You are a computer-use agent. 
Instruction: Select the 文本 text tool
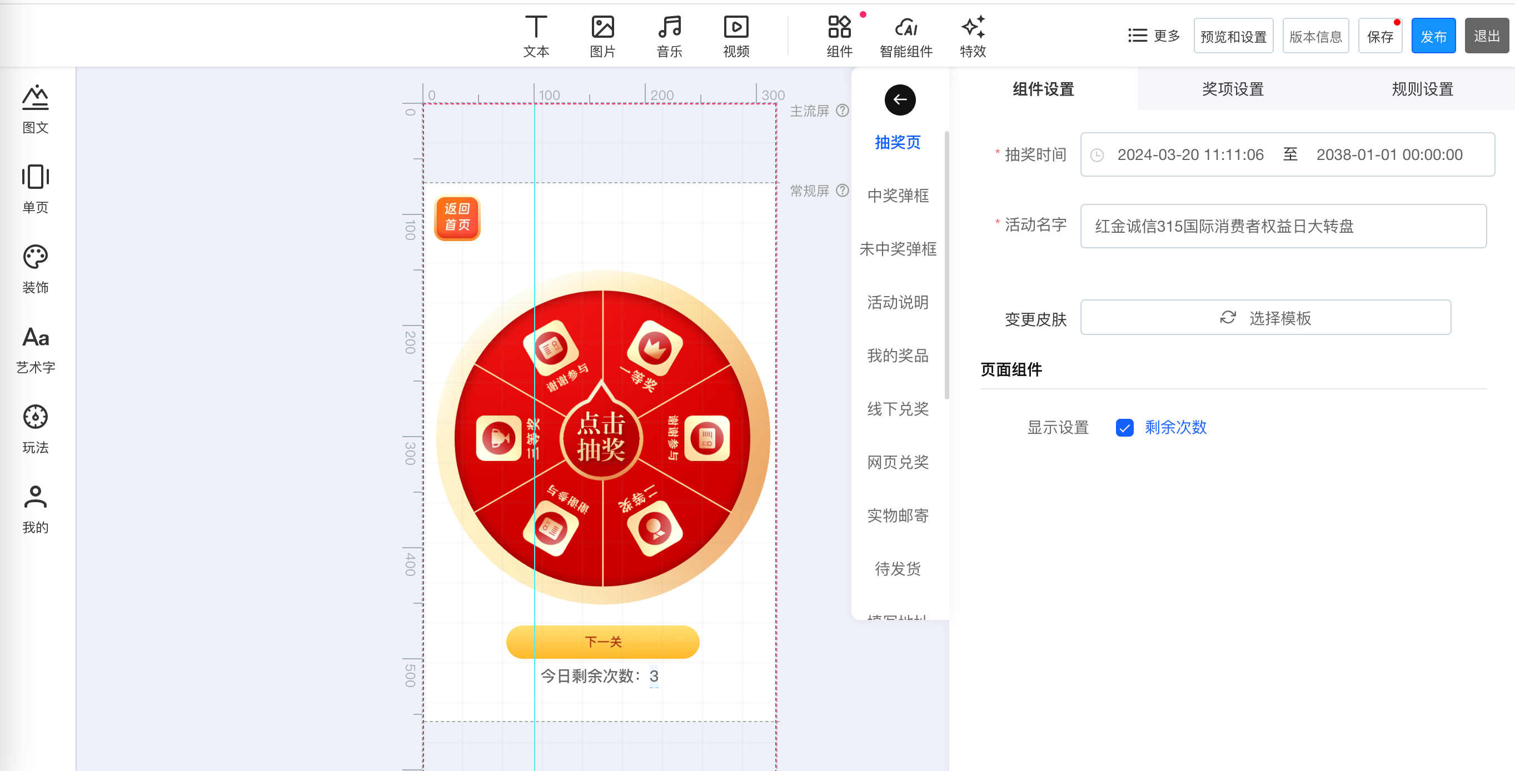click(536, 37)
